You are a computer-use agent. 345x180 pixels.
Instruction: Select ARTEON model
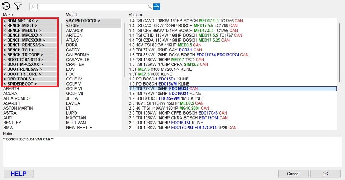(74, 35)
